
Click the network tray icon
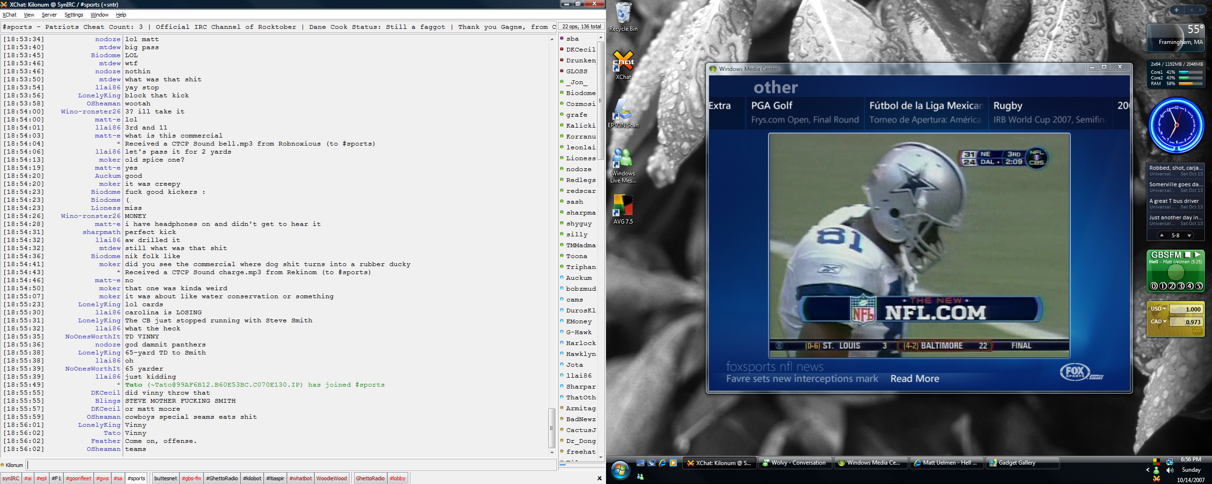pyautogui.click(x=1170, y=462)
